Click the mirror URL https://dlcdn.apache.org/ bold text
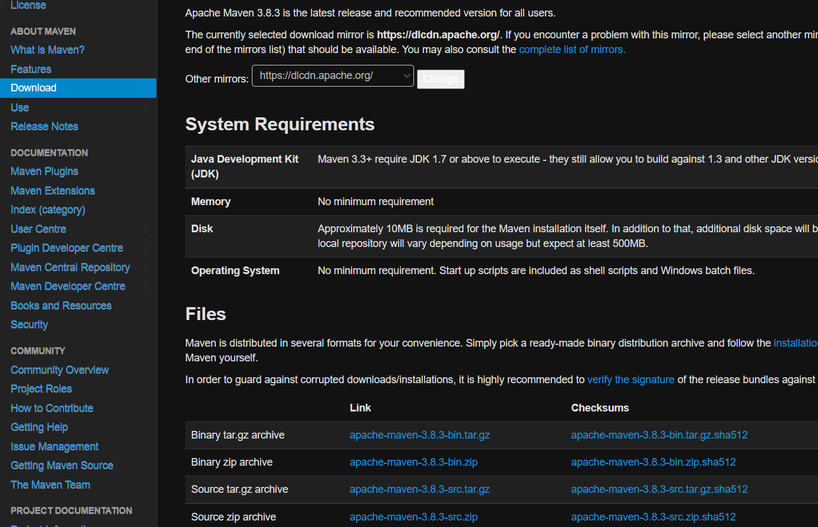The height and width of the screenshot is (527, 818). click(438, 35)
